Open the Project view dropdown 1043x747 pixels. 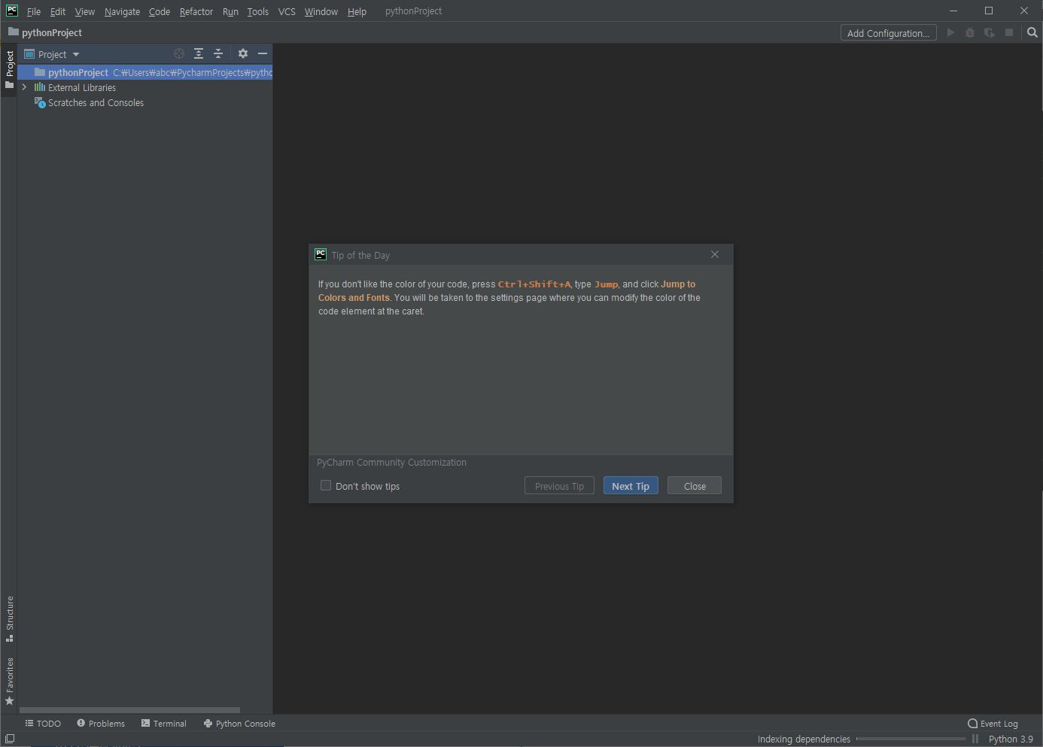click(52, 54)
